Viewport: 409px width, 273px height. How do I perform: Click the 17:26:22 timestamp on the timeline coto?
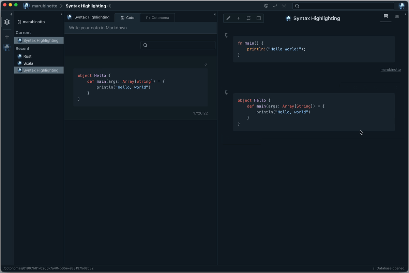pos(200,113)
